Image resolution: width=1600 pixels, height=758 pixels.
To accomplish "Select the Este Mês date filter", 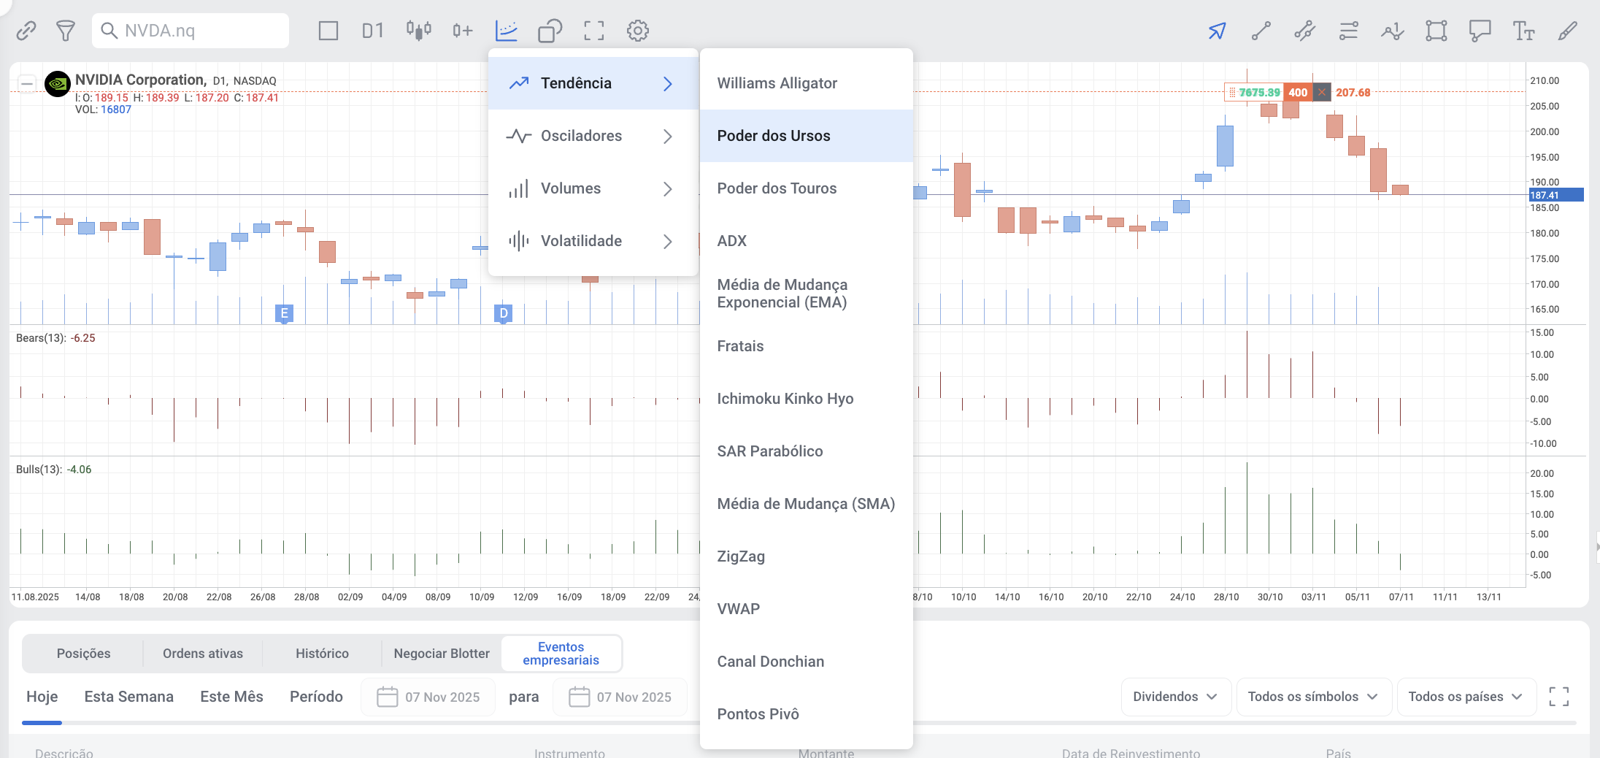I will (231, 697).
